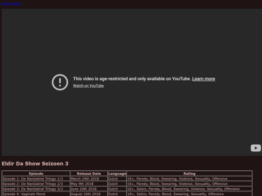Click Dutch language cell for Episode 4
The width and height of the screenshot is (262, 196).
pyautogui.click(x=117, y=194)
